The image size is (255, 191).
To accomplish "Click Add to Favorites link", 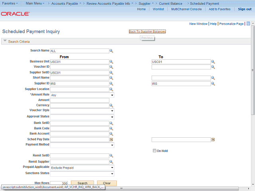I will [220, 9].
